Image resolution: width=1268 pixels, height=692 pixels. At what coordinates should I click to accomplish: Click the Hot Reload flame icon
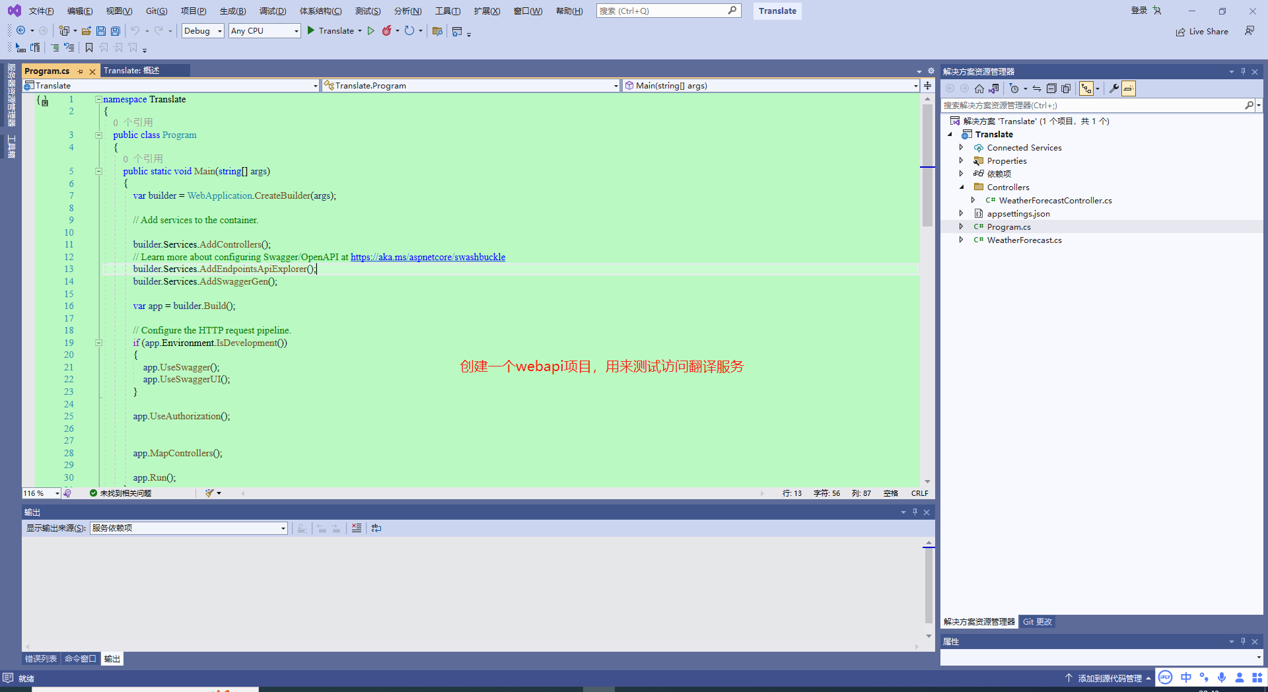pos(387,30)
